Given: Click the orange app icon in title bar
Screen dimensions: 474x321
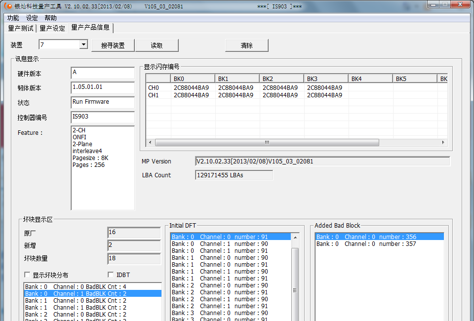Looking at the screenshot, I should 8,6.
